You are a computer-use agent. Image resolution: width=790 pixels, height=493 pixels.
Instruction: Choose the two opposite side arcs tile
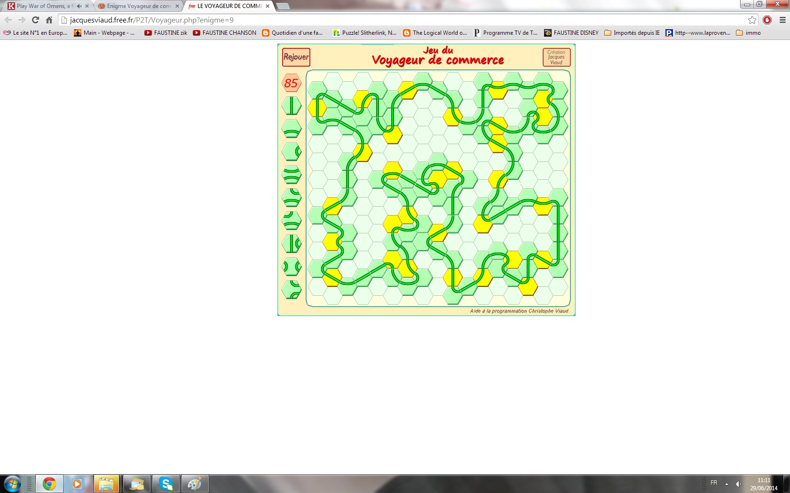(292, 267)
